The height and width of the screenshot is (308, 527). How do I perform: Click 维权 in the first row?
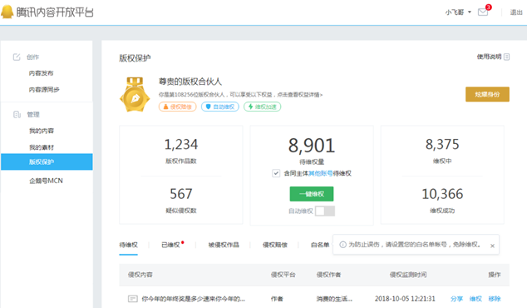tap(475, 299)
